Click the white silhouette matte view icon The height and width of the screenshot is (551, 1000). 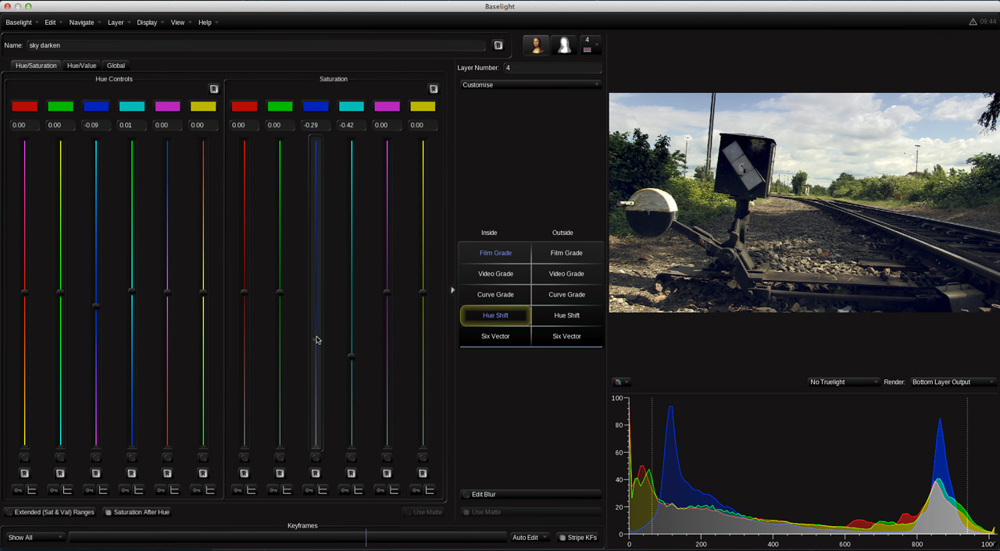[x=563, y=45]
